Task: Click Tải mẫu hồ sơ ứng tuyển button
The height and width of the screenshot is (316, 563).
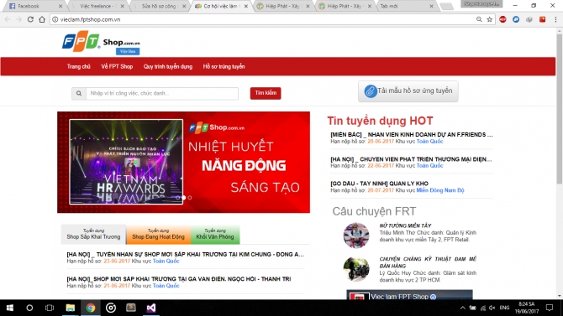Action: (408, 91)
